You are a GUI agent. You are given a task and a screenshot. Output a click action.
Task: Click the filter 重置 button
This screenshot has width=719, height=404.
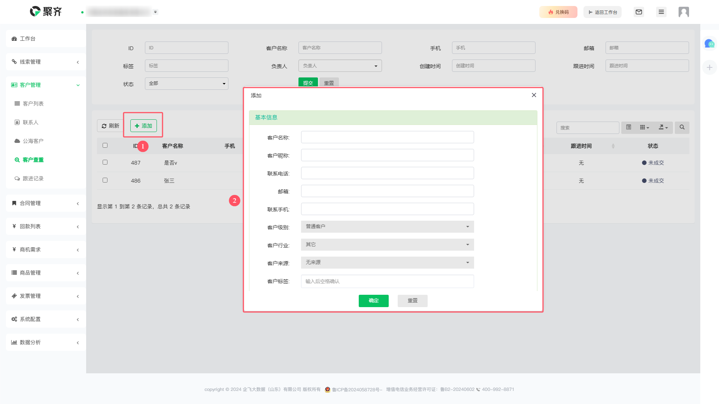[x=329, y=82]
